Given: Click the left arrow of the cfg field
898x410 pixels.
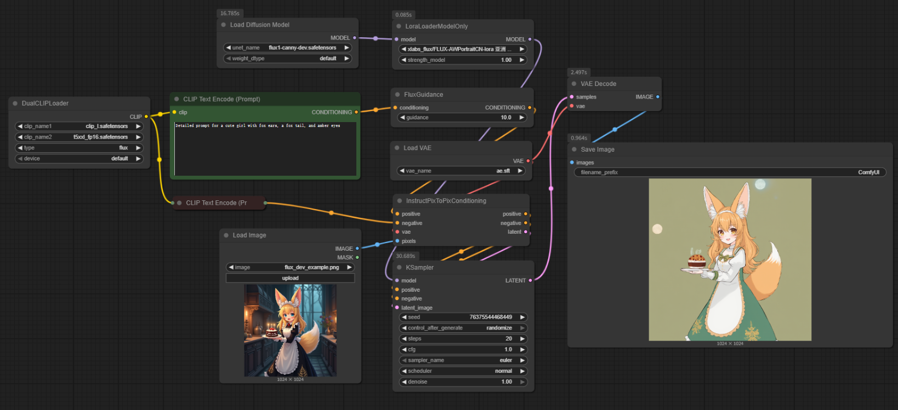Looking at the screenshot, I should pyautogui.click(x=404, y=350).
